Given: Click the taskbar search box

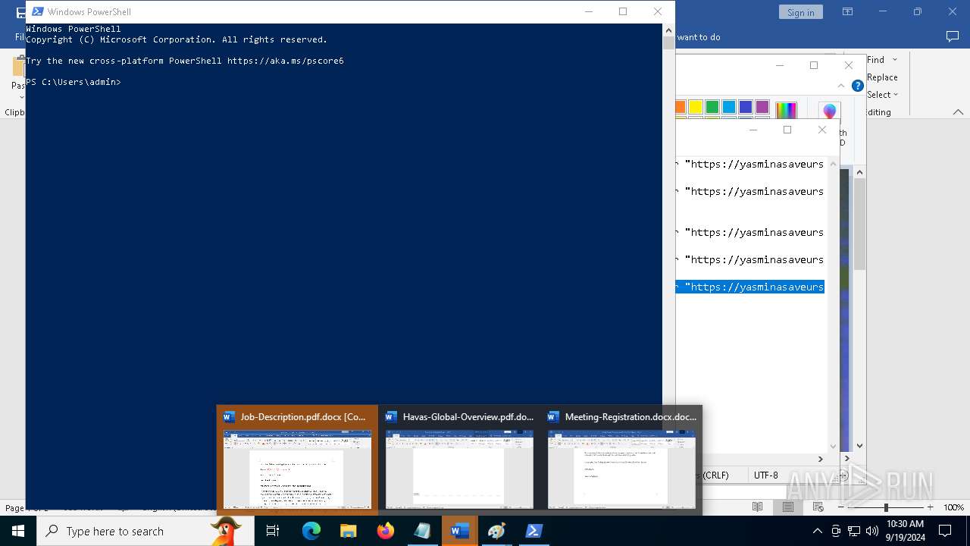Looking at the screenshot, I should tap(145, 531).
